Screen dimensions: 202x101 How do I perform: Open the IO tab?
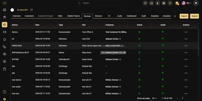(x=109, y=16)
